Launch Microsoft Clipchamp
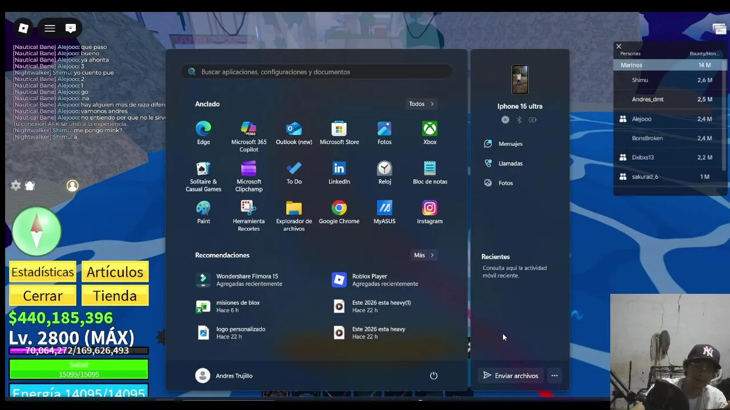 pos(249,177)
